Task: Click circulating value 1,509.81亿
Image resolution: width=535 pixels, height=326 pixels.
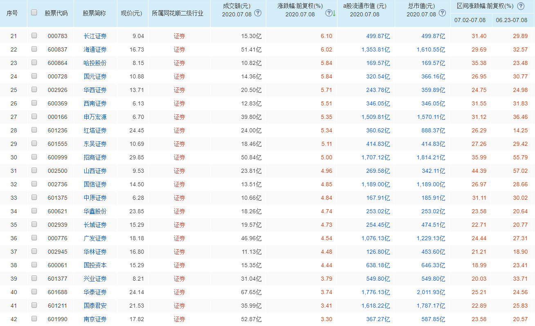Action: 375,117
